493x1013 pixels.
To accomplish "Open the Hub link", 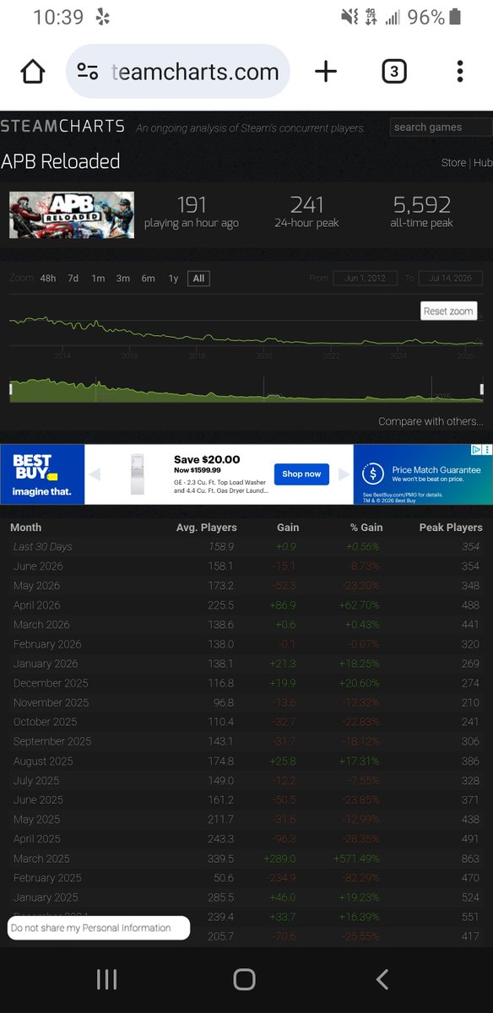I will pyautogui.click(x=483, y=163).
